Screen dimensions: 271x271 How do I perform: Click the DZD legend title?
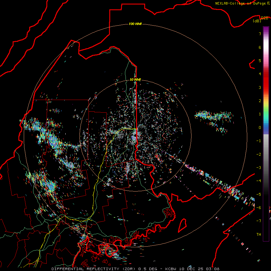click(264, 18)
